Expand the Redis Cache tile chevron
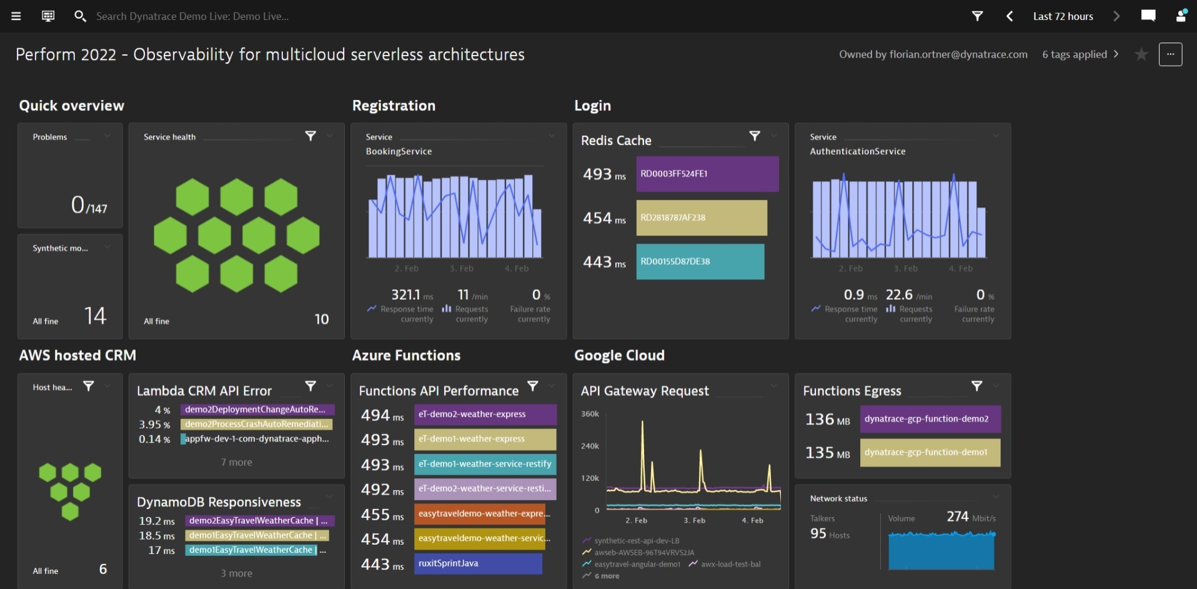This screenshot has width=1197, height=589. point(774,136)
